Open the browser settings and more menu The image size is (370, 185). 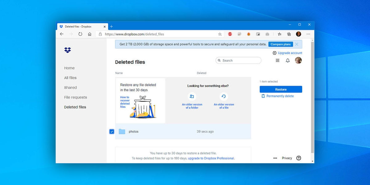(x=308, y=34)
